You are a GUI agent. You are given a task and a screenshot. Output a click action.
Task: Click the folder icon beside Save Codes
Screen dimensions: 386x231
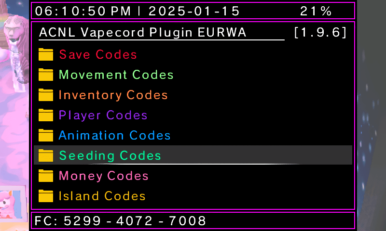(x=46, y=54)
